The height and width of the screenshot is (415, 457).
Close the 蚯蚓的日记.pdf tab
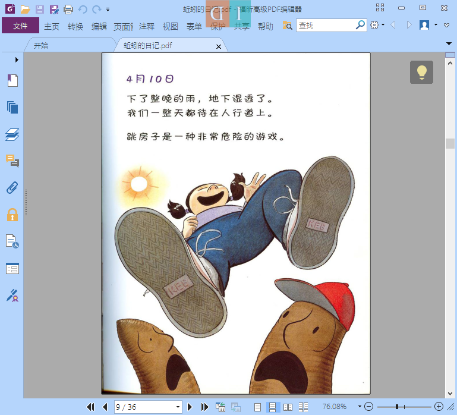click(x=219, y=46)
